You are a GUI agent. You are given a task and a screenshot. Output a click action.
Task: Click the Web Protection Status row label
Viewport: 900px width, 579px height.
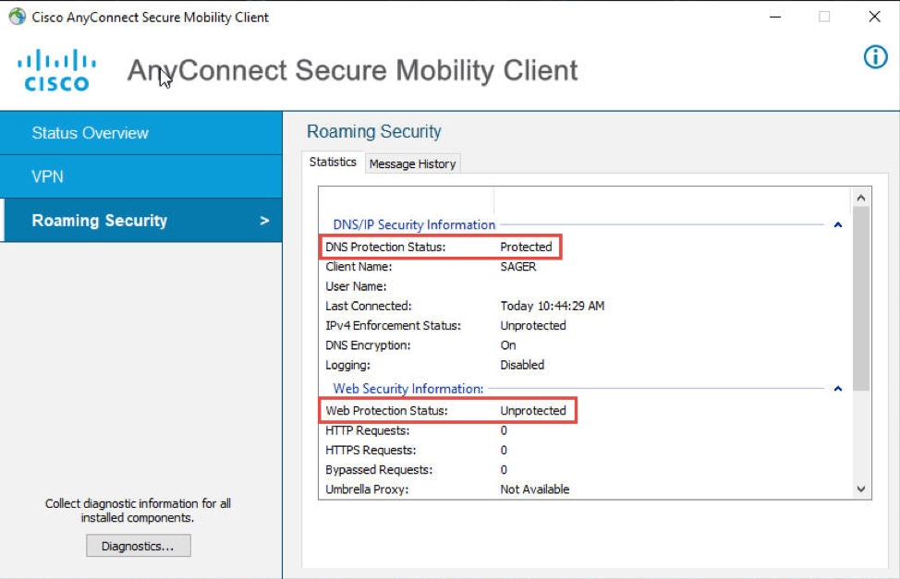(x=386, y=410)
